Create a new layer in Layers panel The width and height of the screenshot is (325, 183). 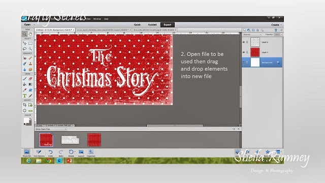244,30
